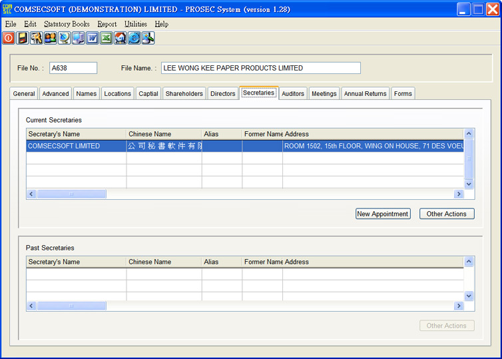This screenshot has height=359, width=502.
Task: Open the Utilities menu
Action: pyautogui.click(x=136, y=24)
